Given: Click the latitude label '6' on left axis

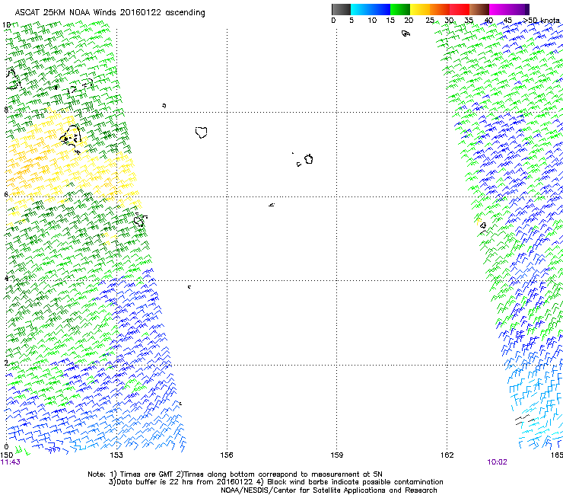Looking at the screenshot, I should [6, 194].
